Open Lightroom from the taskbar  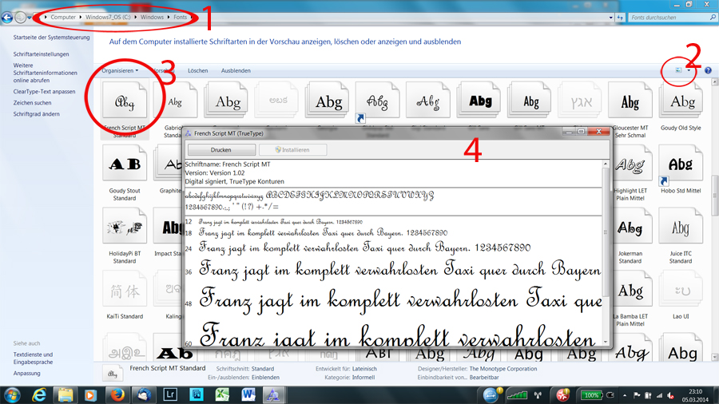[170, 394]
